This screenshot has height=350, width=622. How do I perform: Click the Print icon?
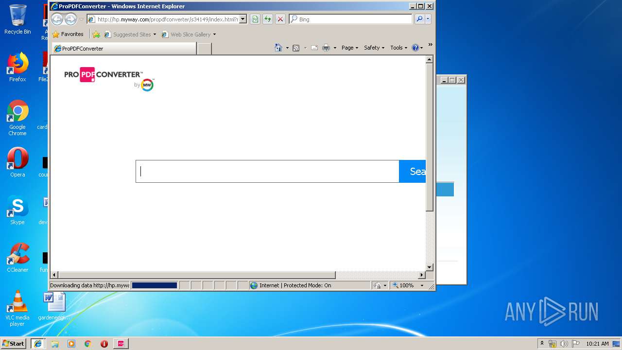[x=326, y=48]
